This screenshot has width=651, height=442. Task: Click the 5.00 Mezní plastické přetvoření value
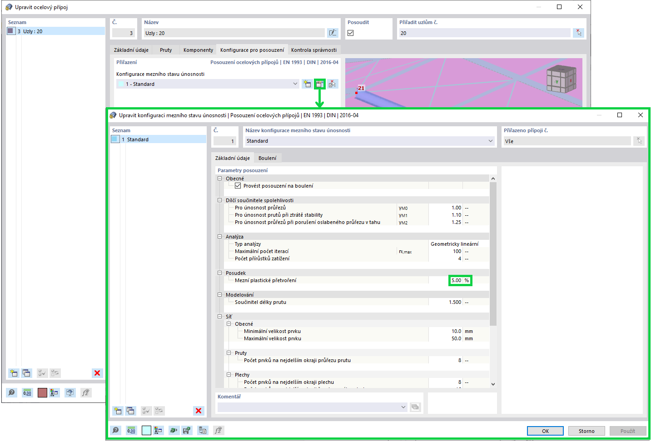point(456,280)
